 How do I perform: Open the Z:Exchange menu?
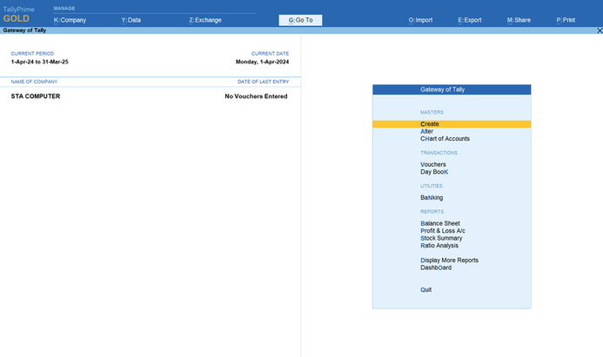pos(205,20)
